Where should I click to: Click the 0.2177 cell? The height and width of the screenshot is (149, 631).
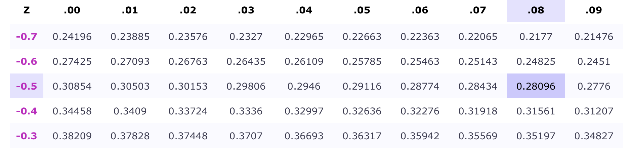point(536,37)
